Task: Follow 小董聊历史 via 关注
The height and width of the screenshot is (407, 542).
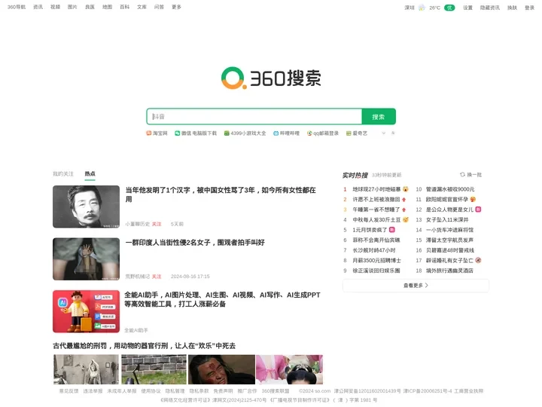Action: (157, 224)
